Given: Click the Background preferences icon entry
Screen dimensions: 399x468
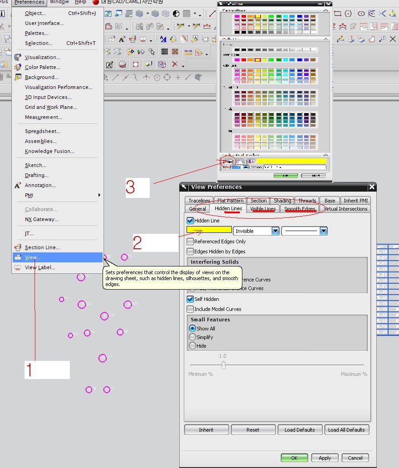Looking at the screenshot, I should pos(41,77).
